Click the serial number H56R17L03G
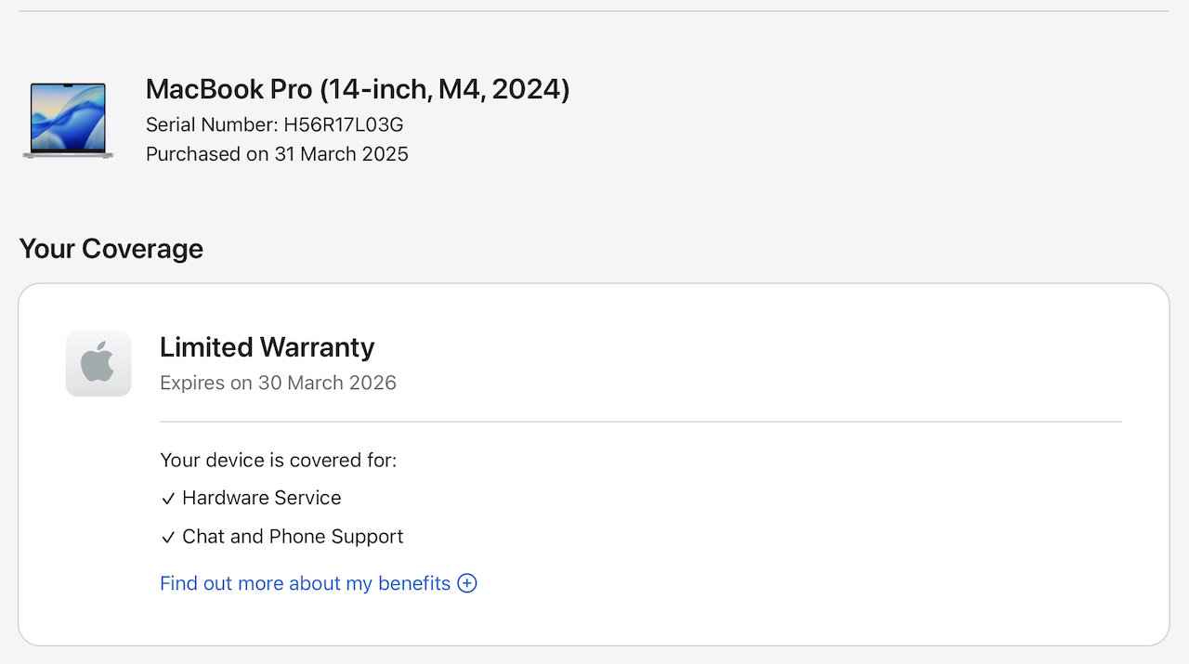Image resolution: width=1189 pixels, height=664 pixels. coord(343,124)
